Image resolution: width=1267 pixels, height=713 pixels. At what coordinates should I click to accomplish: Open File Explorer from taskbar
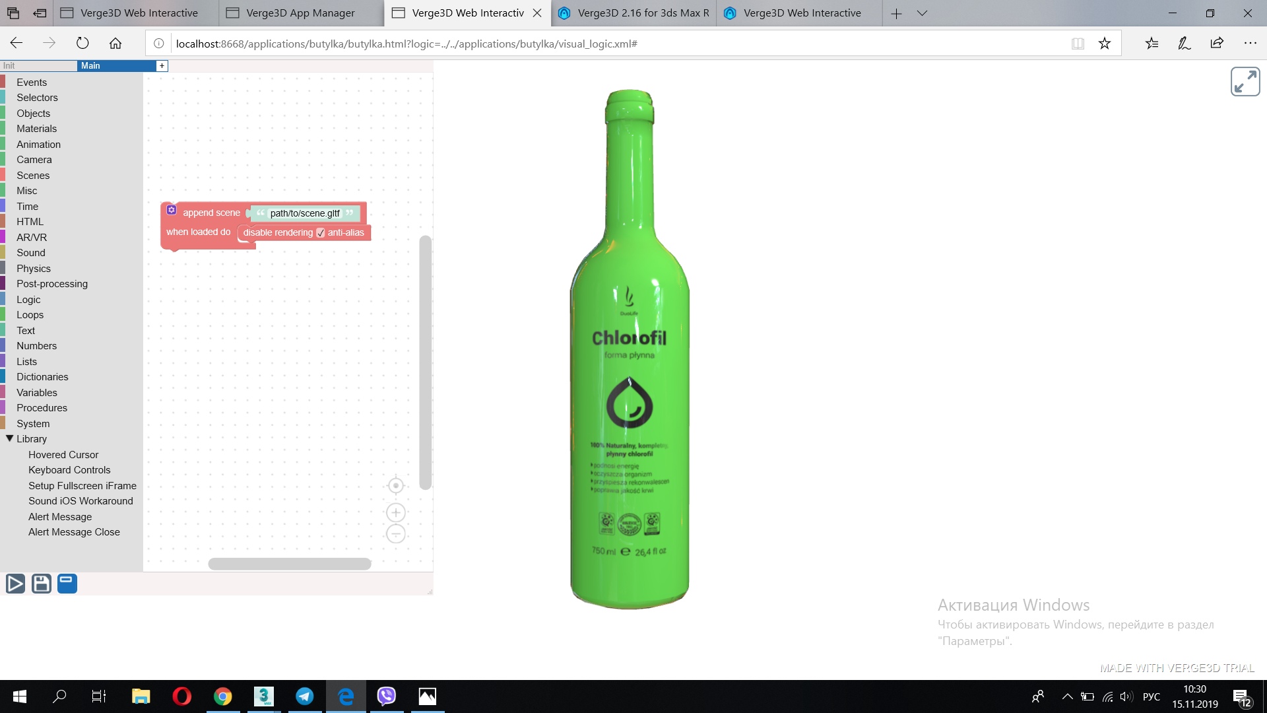[141, 696]
